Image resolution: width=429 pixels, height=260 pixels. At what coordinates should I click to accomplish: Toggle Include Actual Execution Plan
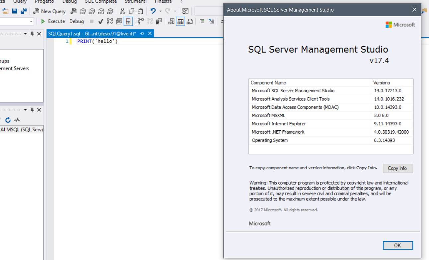141,22
